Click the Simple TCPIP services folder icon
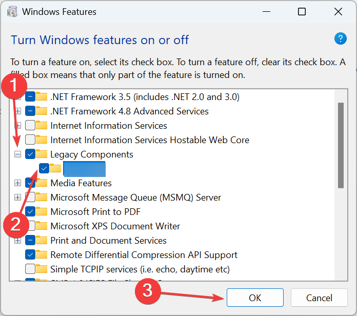The width and height of the screenshot is (357, 316). pyautogui.click(x=43, y=269)
